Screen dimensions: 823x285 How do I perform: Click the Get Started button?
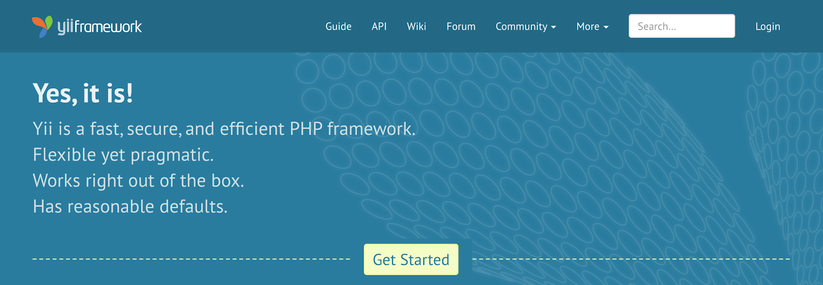pos(411,259)
